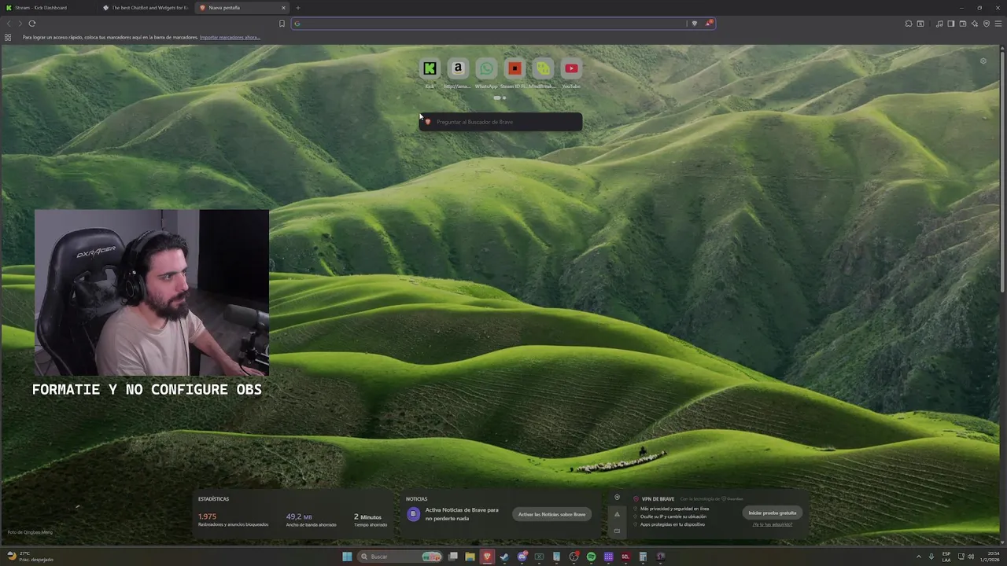
Task: Open Spotify from the taskbar
Action: (x=591, y=557)
